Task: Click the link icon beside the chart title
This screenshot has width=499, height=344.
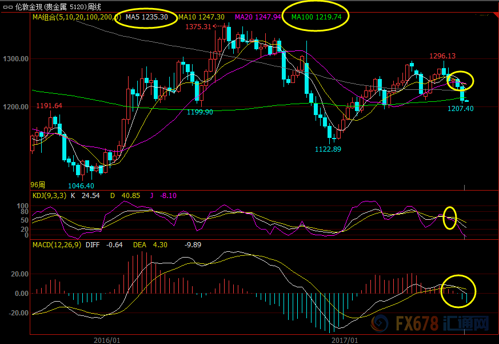Action: pos(9,7)
